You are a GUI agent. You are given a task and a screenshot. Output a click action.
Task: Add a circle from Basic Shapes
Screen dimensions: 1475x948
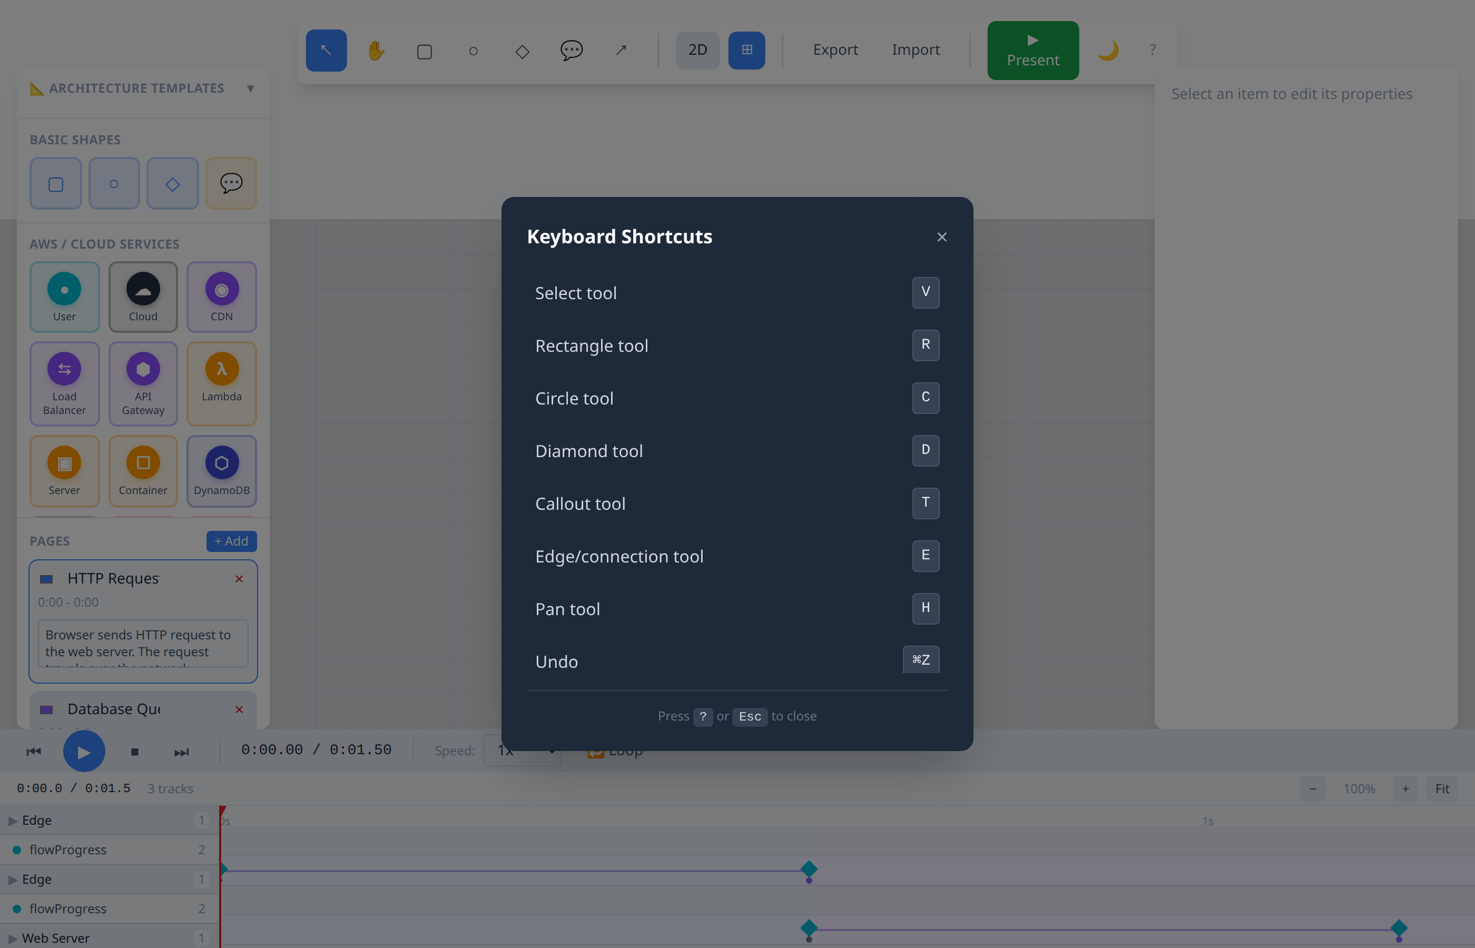click(114, 183)
